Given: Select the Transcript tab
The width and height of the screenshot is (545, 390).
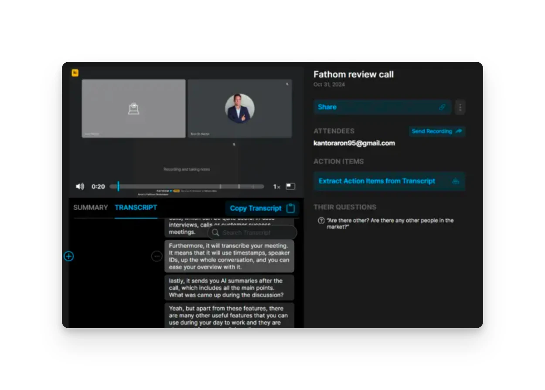Looking at the screenshot, I should tap(136, 208).
